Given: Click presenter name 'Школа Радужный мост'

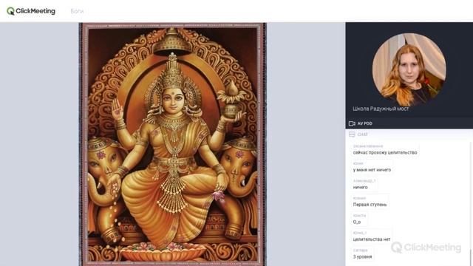Looking at the screenshot, I should [x=381, y=109].
